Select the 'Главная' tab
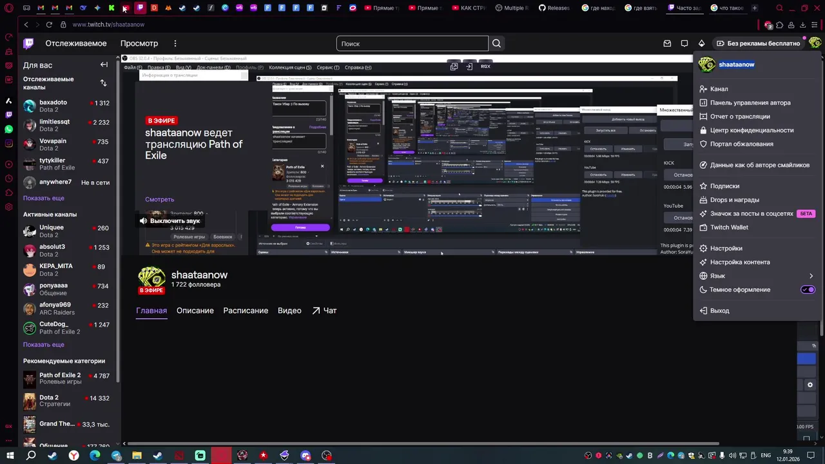This screenshot has height=464, width=825. pyautogui.click(x=151, y=311)
